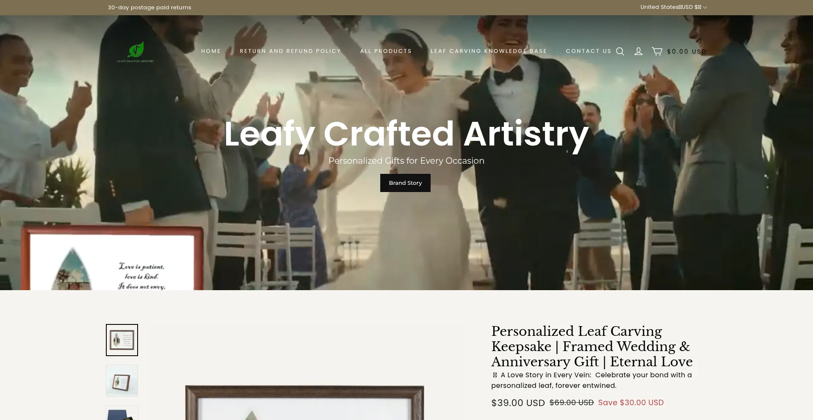This screenshot has width=813, height=420.
Task: Click the 30-day postage paid returns text
Action: point(149,8)
